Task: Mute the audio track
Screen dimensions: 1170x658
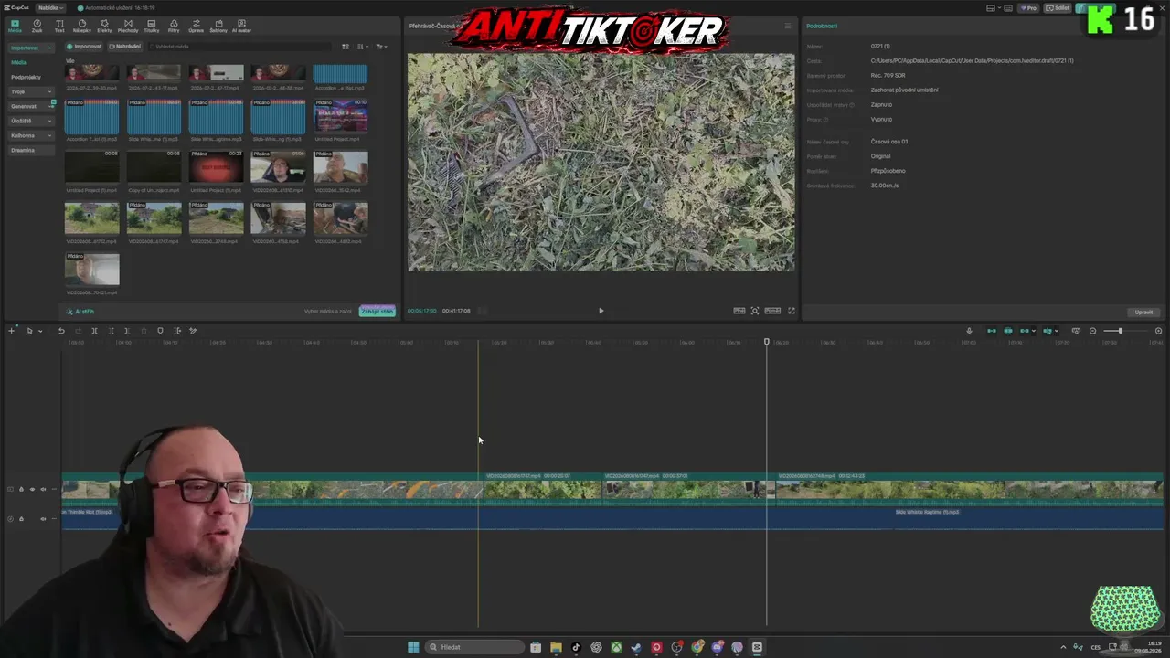Action: click(x=43, y=519)
